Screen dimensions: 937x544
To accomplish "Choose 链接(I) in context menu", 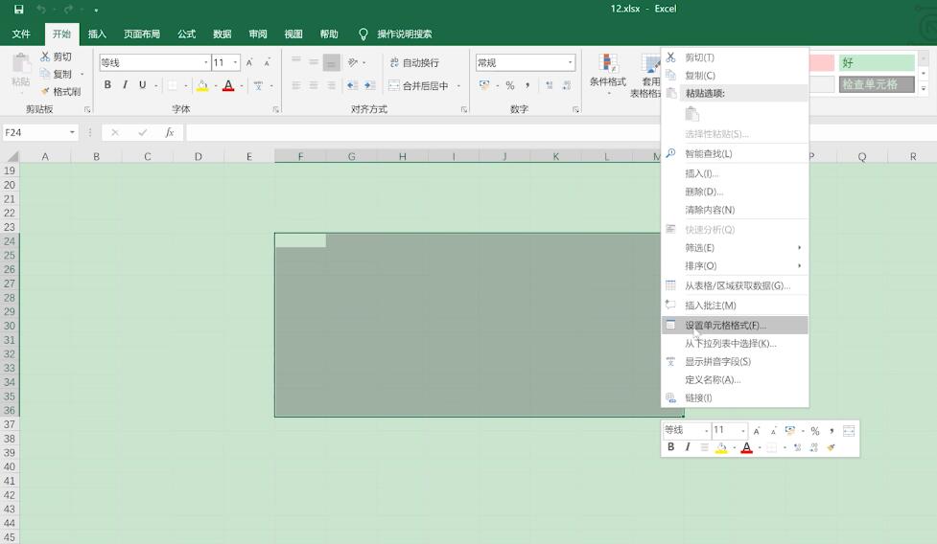I will click(x=735, y=397).
